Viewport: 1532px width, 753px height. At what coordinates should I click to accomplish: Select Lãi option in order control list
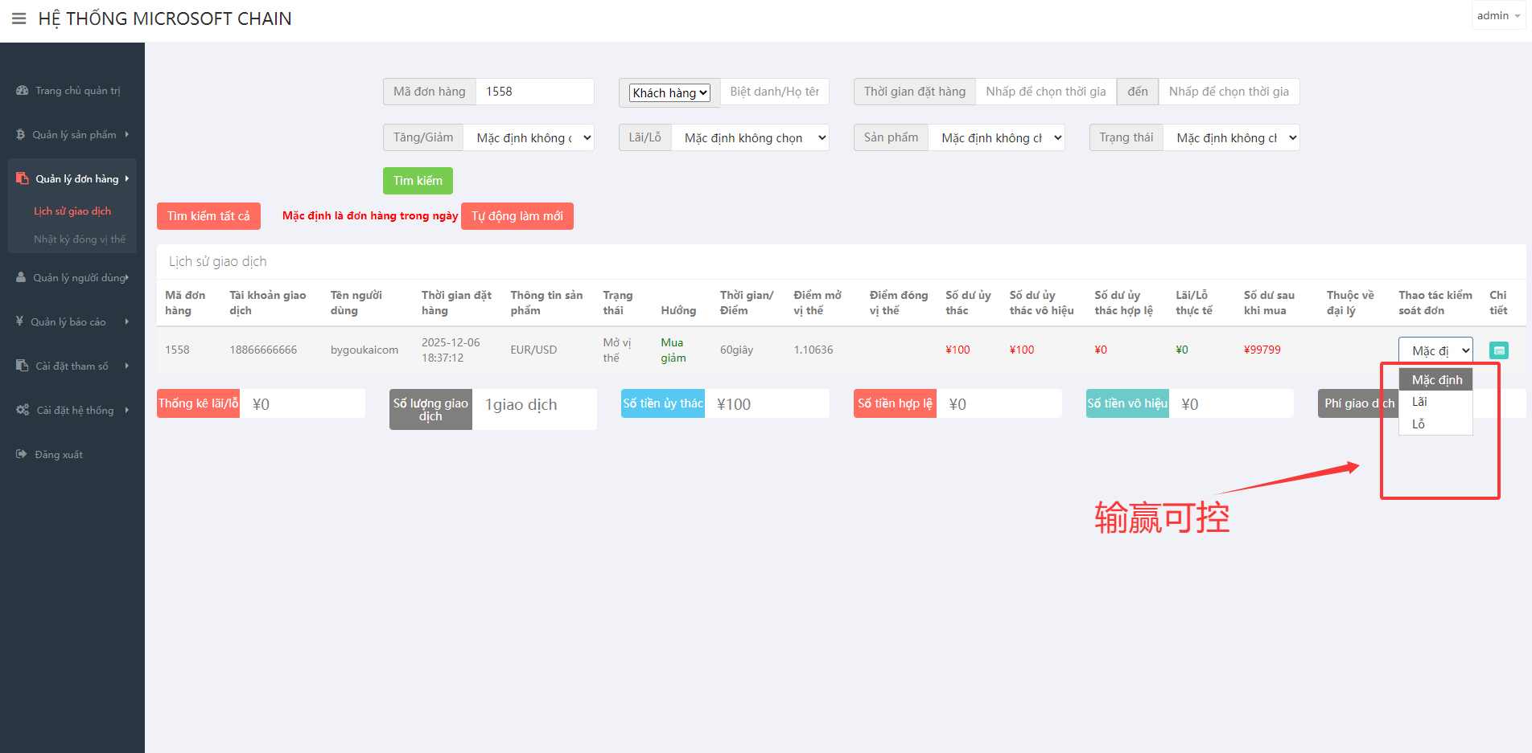pos(1420,402)
